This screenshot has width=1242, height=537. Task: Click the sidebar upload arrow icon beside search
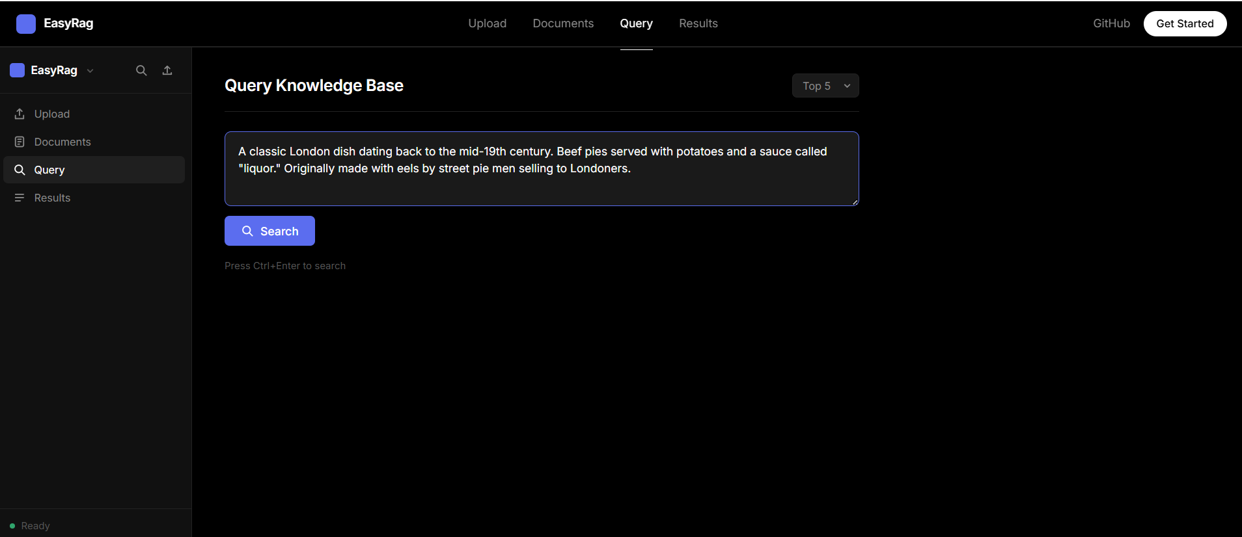coord(167,70)
